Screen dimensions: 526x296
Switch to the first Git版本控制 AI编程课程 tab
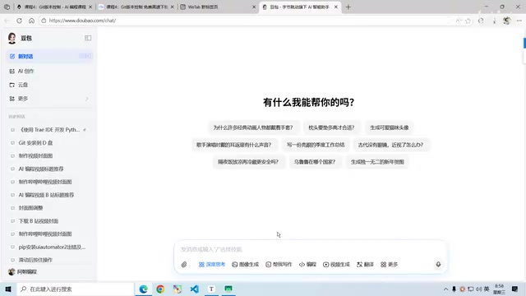pyautogui.click(x=55, y=7)
